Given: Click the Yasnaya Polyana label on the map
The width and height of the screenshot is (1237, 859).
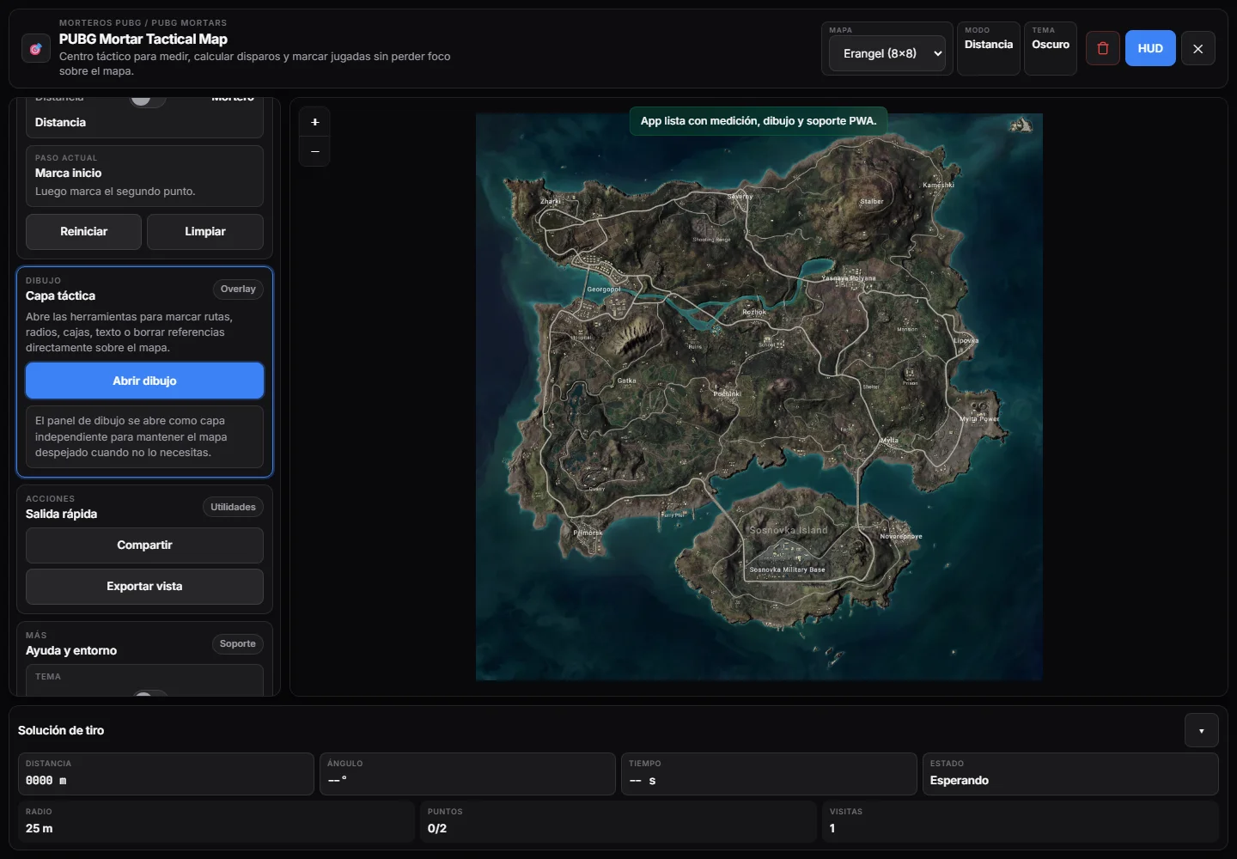Looking at the screenshot, I should [849, 278].
